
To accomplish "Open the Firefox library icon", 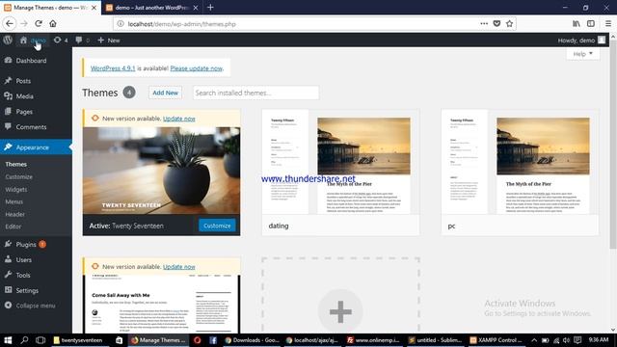I will 577,23.
